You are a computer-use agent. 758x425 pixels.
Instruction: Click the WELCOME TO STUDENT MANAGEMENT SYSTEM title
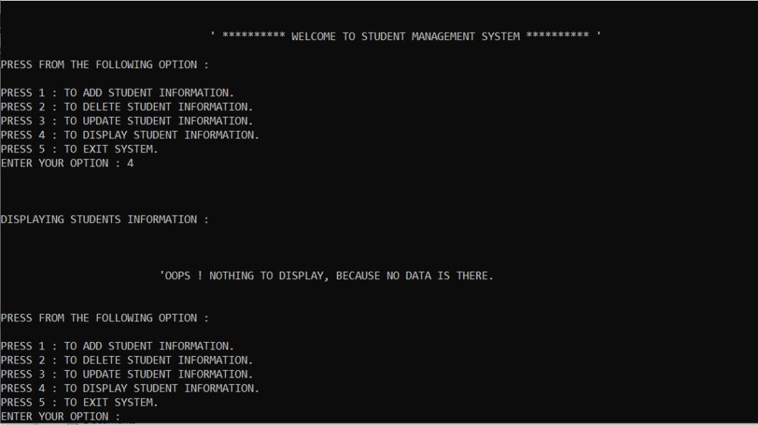(406, 36)
